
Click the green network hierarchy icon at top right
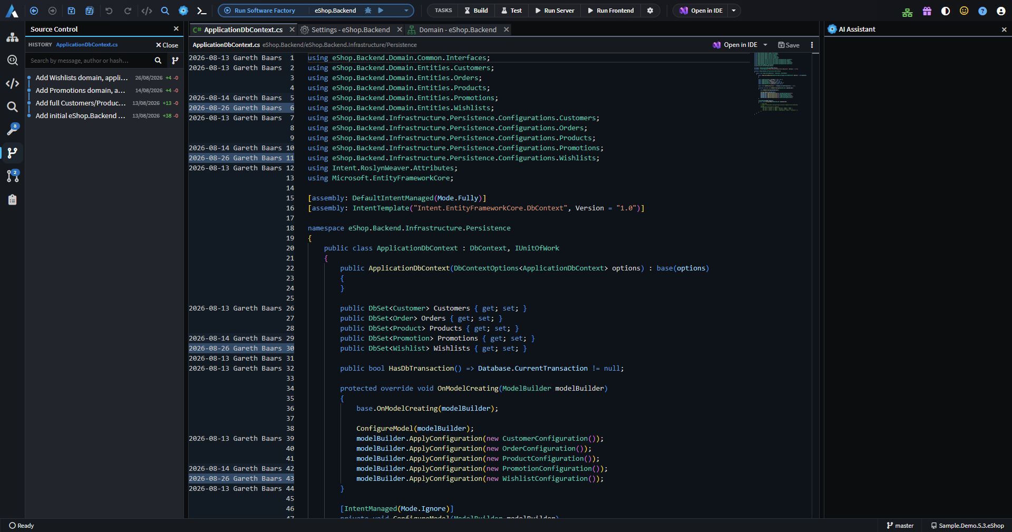coord(907,12)
